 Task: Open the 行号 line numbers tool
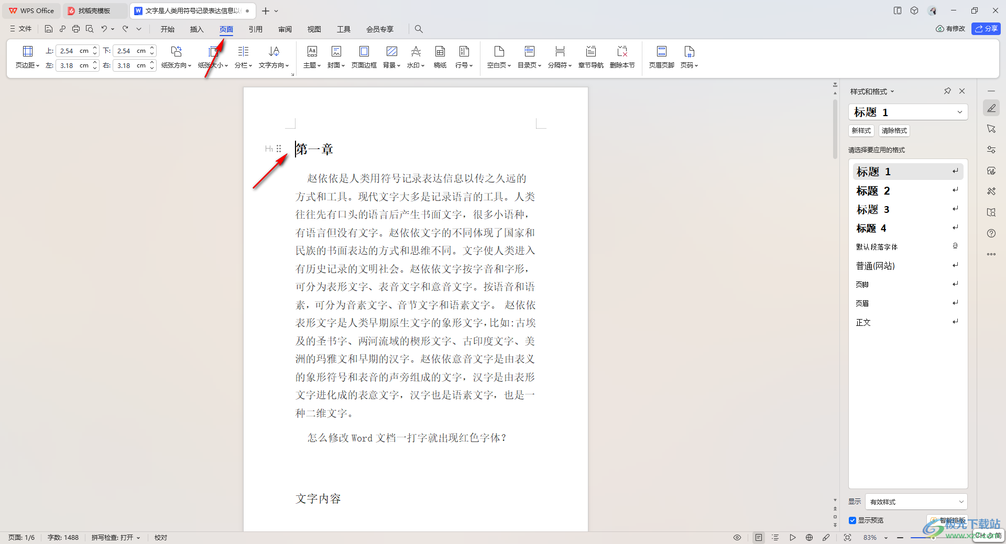[x=464, y=57]
